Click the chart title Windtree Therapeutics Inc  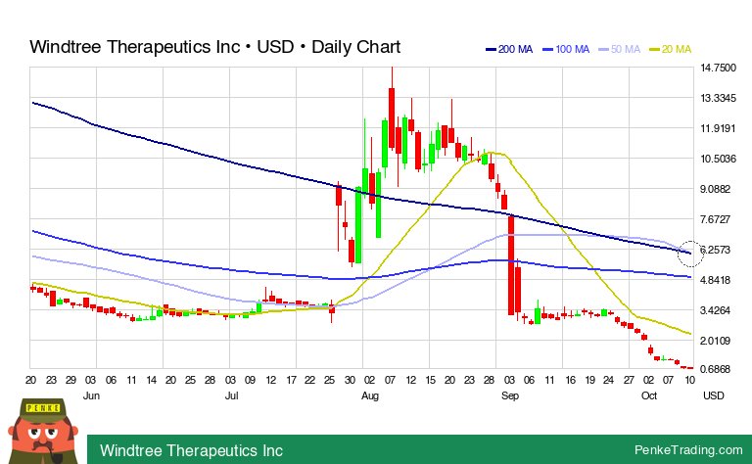click(135, 47)
